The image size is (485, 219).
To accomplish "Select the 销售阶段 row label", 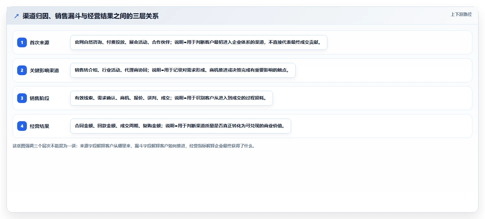I will (39, 98).
